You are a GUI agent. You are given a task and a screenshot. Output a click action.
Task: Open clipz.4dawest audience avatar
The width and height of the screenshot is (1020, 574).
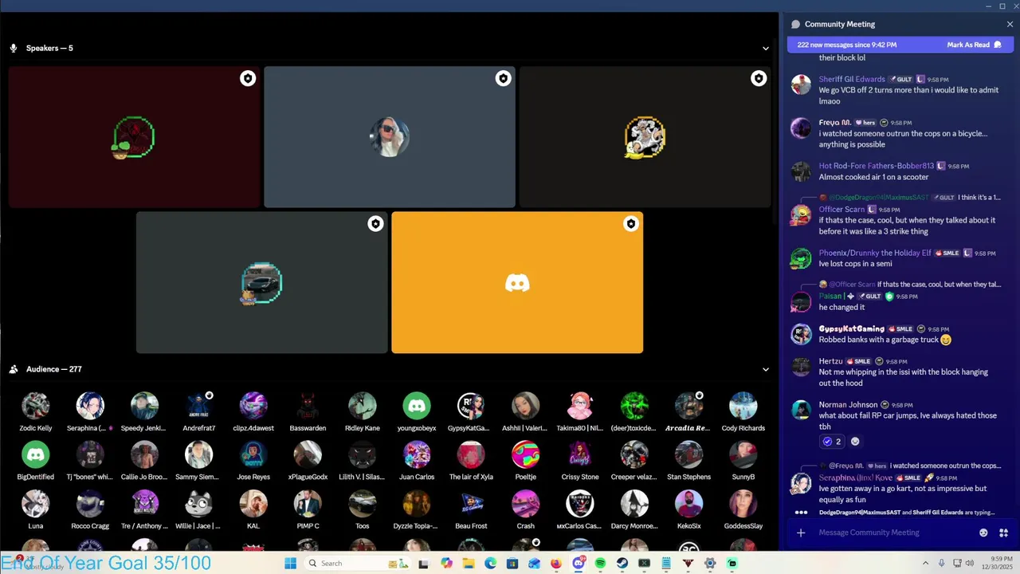pos(253,406)
